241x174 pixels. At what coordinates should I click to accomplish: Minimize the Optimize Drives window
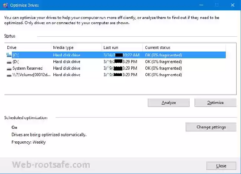coord(201,5)
